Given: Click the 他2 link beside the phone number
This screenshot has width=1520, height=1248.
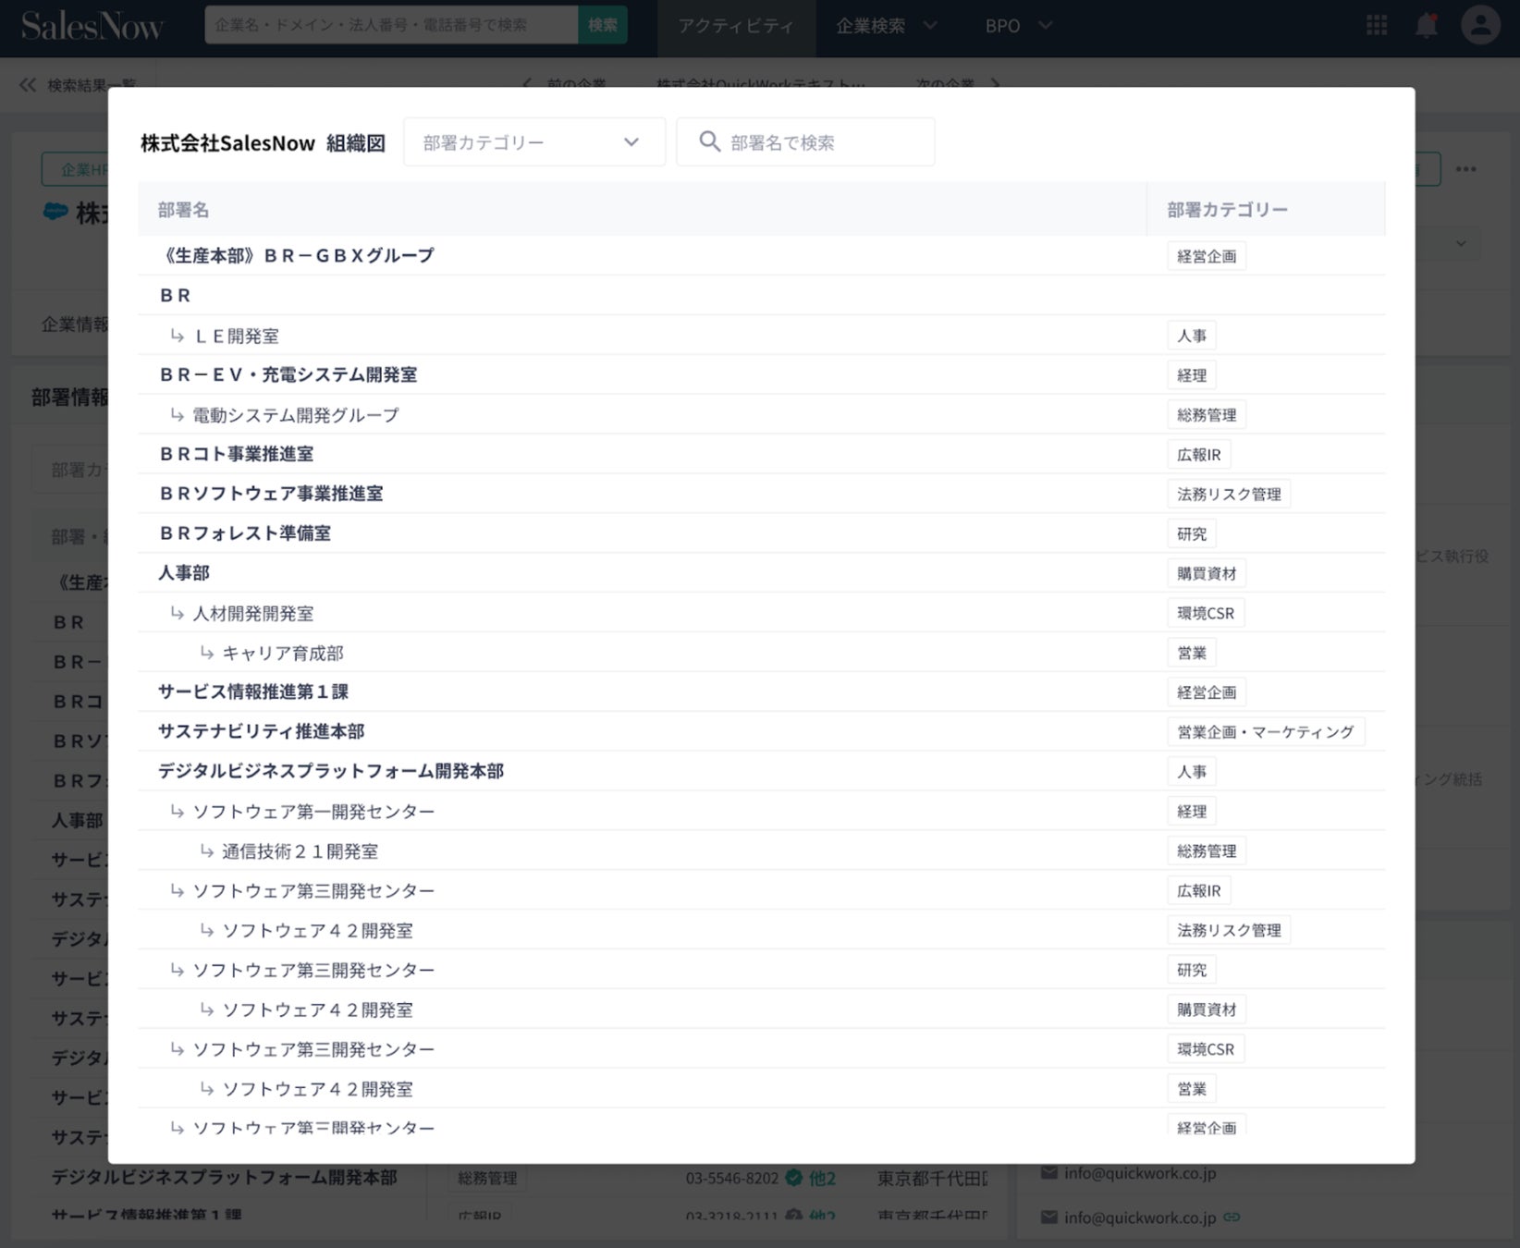Looking at the screenshot, I should point(822,1178).
